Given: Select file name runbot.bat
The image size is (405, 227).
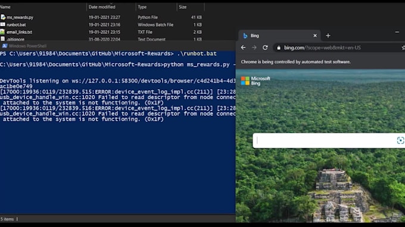Looking at the screenshot, I should tap(16, 25).
